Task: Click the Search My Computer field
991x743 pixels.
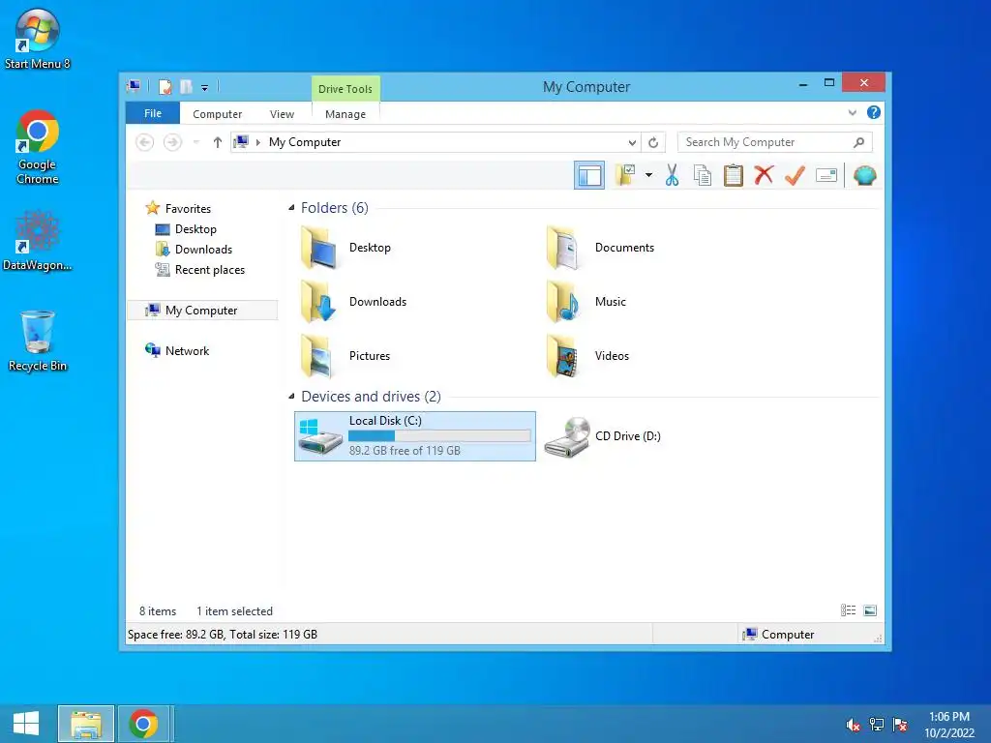Action: (x=775, y=142)
